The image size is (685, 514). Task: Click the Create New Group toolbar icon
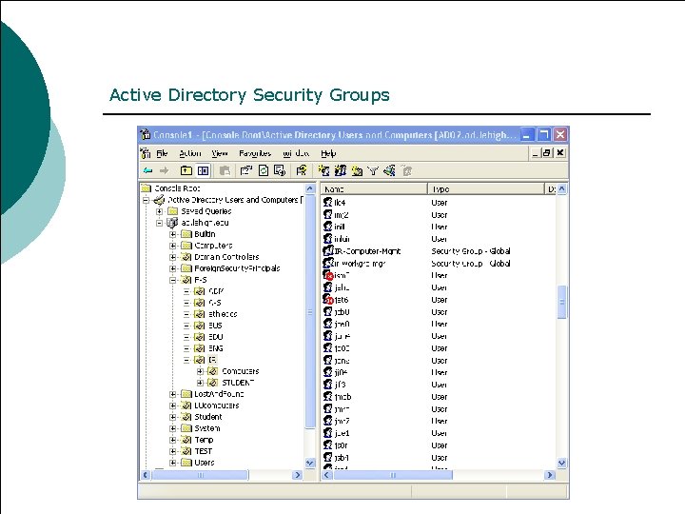click(x=341, y=171)
